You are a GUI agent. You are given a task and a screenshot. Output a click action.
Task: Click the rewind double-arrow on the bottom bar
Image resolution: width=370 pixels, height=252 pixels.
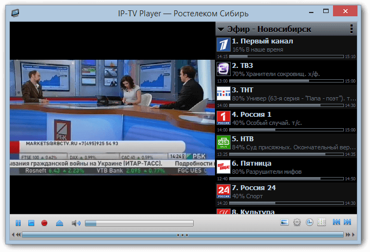[18, 235]
